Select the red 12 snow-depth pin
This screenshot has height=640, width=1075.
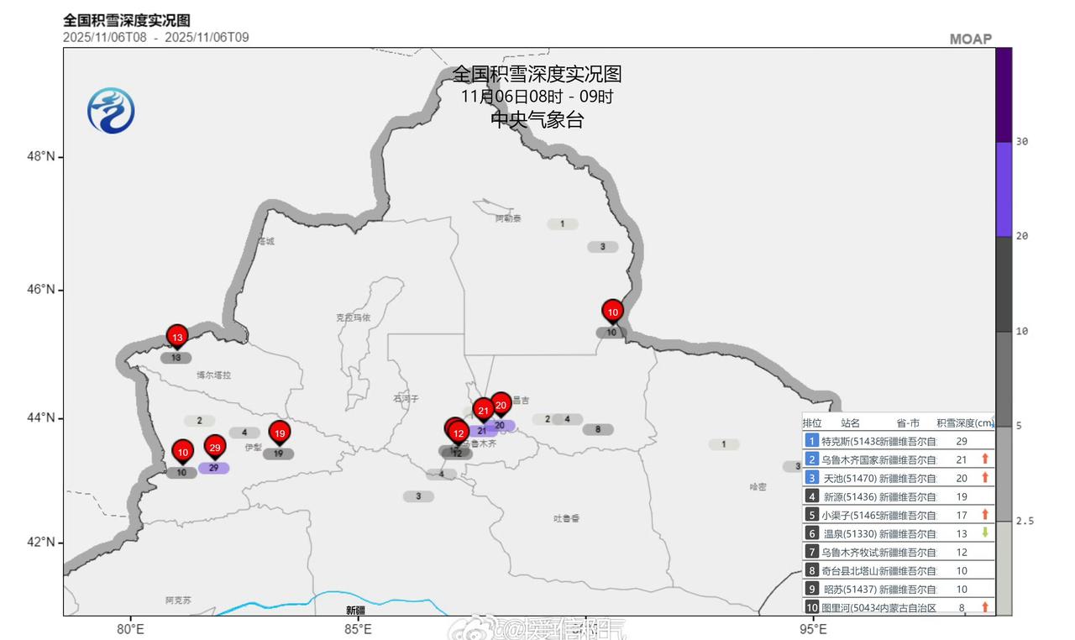coord(458,433)
